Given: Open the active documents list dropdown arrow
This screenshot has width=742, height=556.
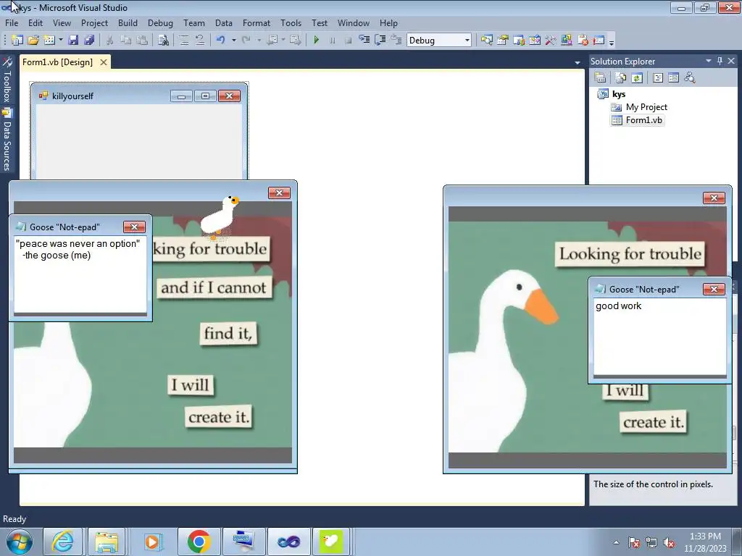Looking at the screenshot, I should click(x=577, y=62).
